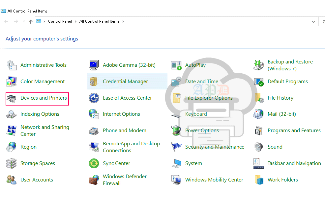Open the recent locations dropdown arrow
Image resolution: width=325 pixels, height=216 pixels.
coord(24,21)
